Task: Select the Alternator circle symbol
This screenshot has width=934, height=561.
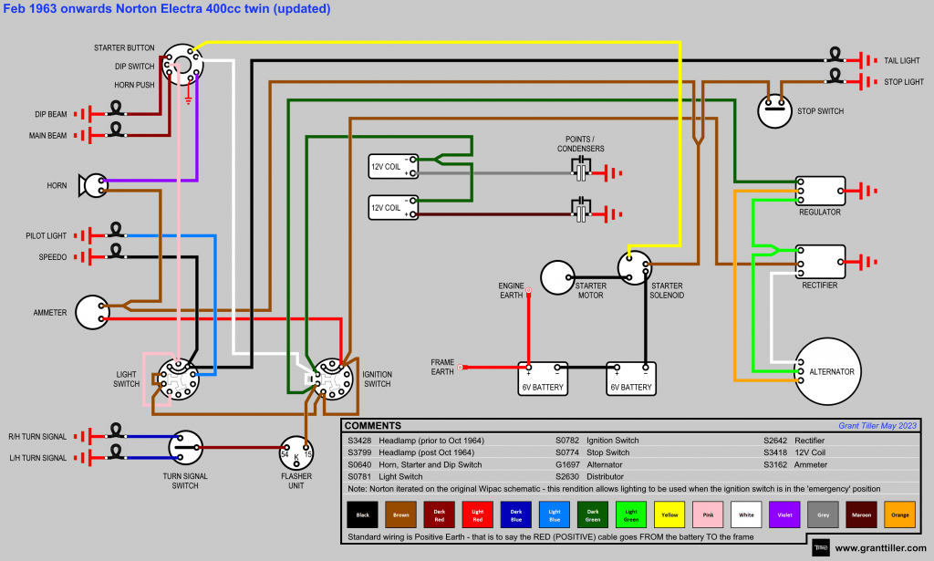Action: click(x=830, y=371)
